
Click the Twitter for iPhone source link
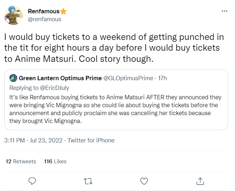pyautogui.click(x=91, y=140)
